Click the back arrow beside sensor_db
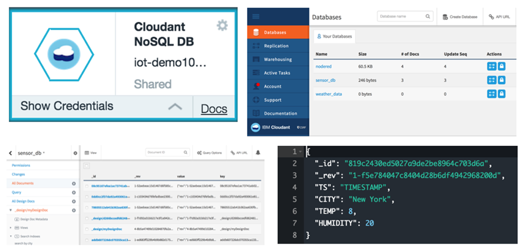This screenshot has height=251, width=526. (11, 153)
